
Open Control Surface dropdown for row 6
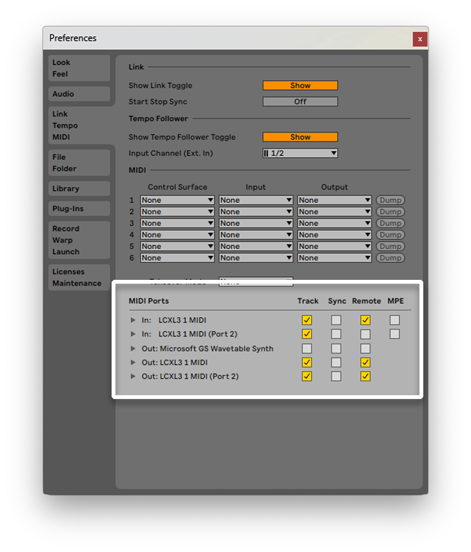pos(177,258)
